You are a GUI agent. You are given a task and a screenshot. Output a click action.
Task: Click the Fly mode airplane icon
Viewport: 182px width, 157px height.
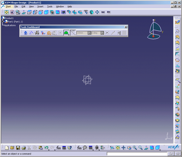click(112, 148)
